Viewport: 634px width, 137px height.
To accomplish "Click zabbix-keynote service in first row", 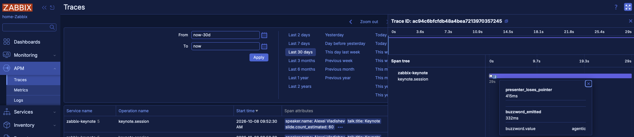I will pos(81,121).
